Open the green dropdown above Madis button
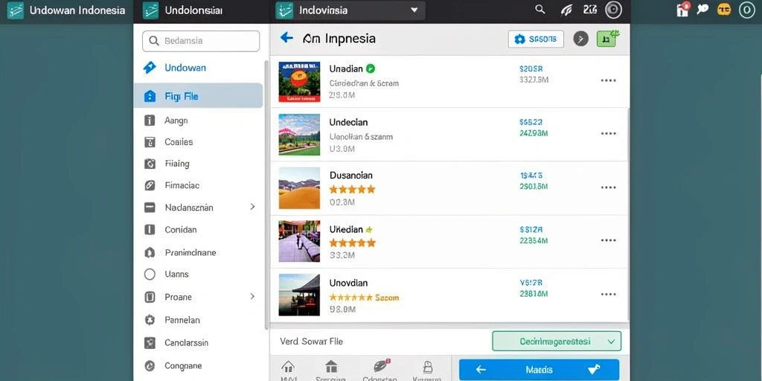762x381 pixels. (x=557, y=341)
